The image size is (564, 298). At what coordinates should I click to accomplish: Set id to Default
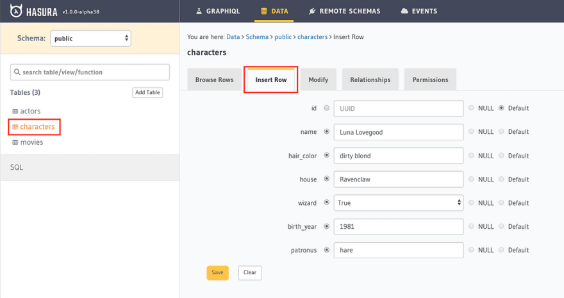(x=501, y=108)
